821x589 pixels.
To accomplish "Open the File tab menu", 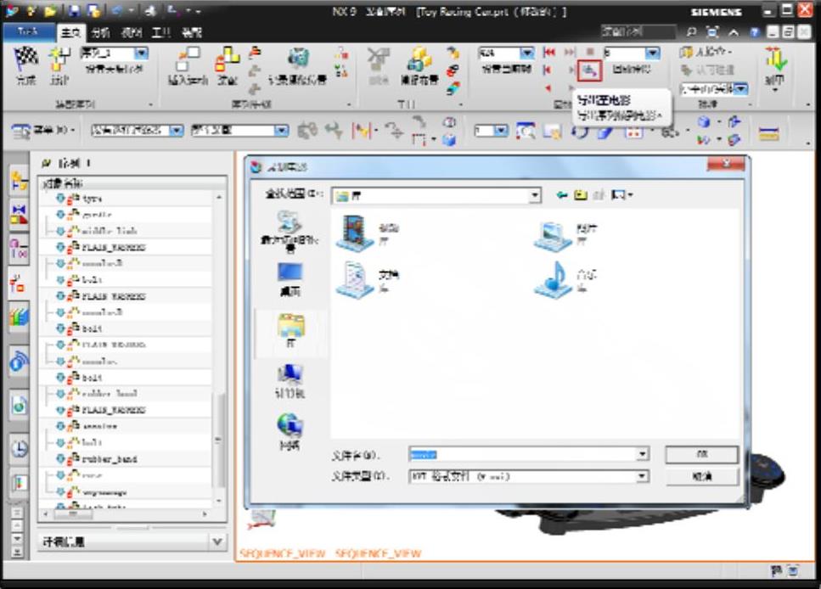I will (x=28, y=32).
